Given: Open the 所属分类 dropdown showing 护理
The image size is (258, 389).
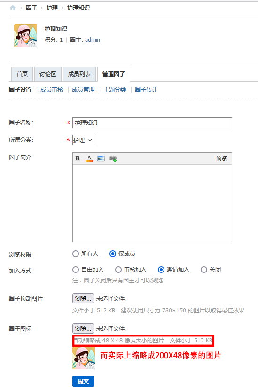Looking at the screenshot, I should point(83,140).
